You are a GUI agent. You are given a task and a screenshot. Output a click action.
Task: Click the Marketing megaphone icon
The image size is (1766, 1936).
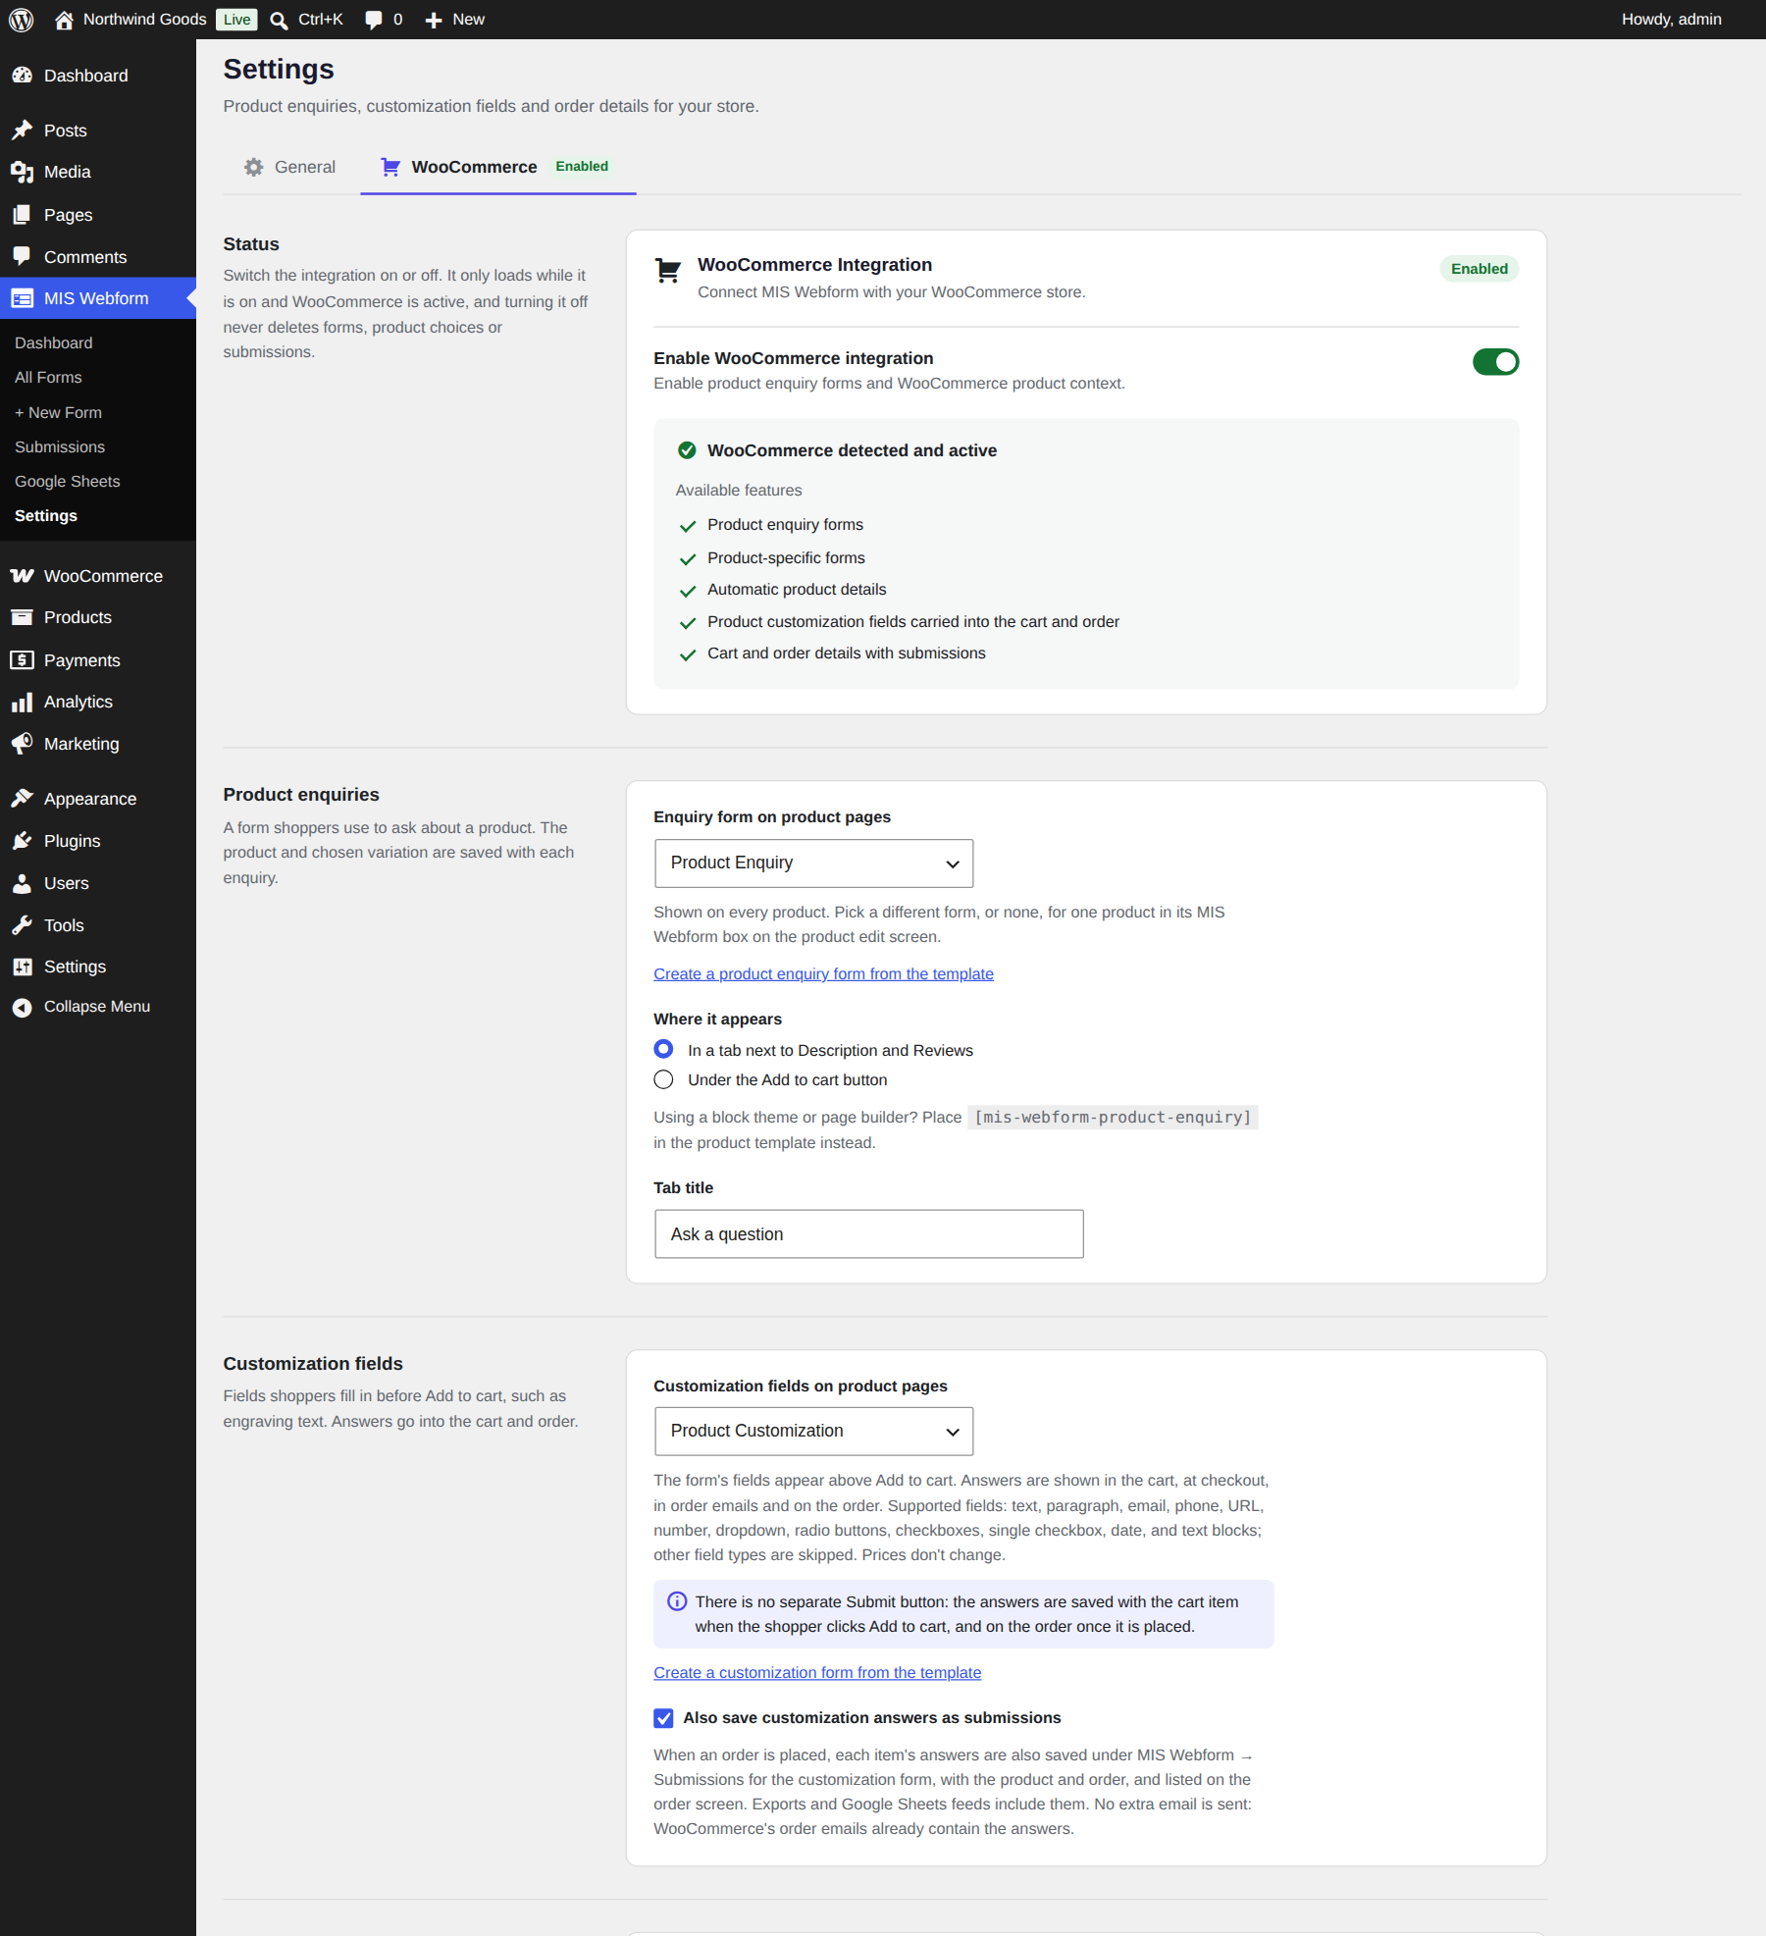[x=22, y=744]
